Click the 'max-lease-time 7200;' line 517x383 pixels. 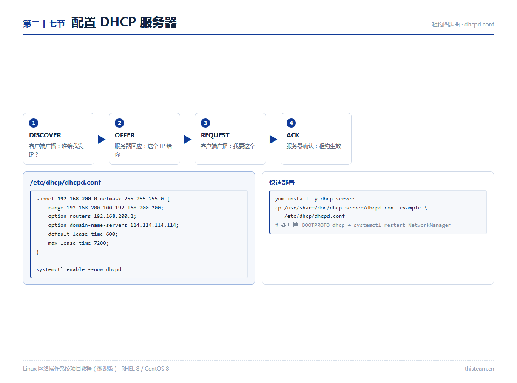tap(78, 243)
